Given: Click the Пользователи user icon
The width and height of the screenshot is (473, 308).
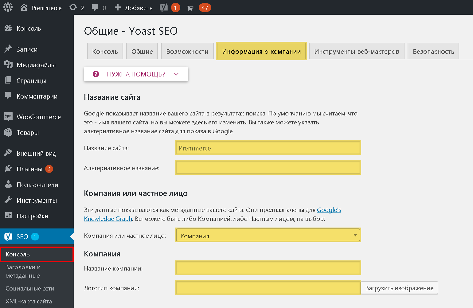Looking at the screenshot, I should [8, 184].
